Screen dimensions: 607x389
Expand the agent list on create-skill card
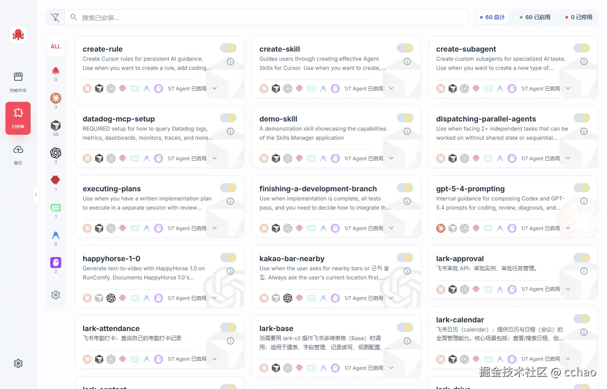pyautogui.click(x=391, y=89)
